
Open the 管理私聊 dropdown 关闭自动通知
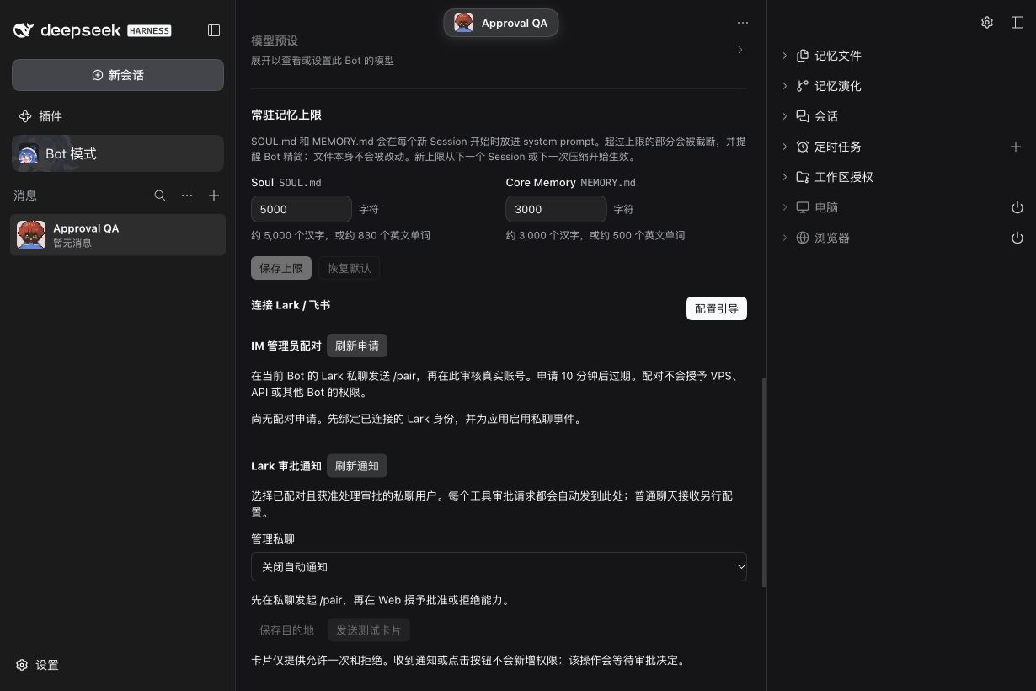point(499,567)
